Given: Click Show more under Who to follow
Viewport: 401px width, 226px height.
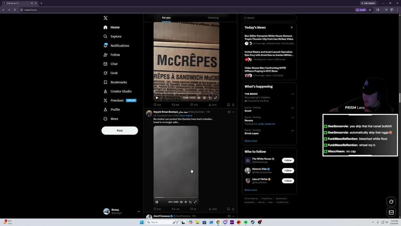Looking at the screenshot, I should coord(251,190).
